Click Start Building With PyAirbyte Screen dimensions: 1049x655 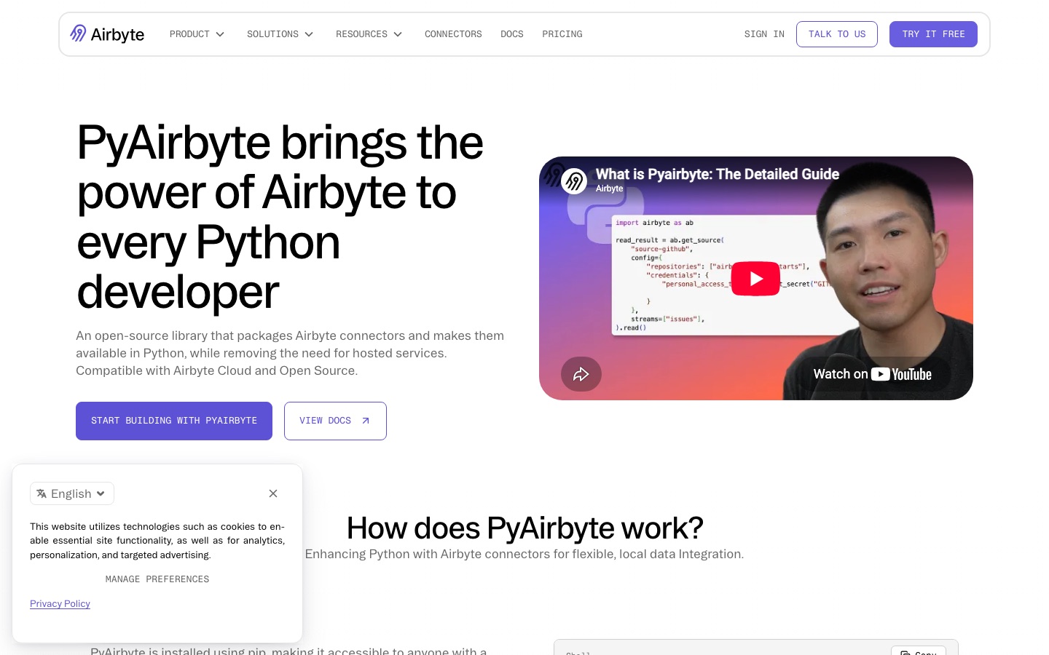(174, 421)
